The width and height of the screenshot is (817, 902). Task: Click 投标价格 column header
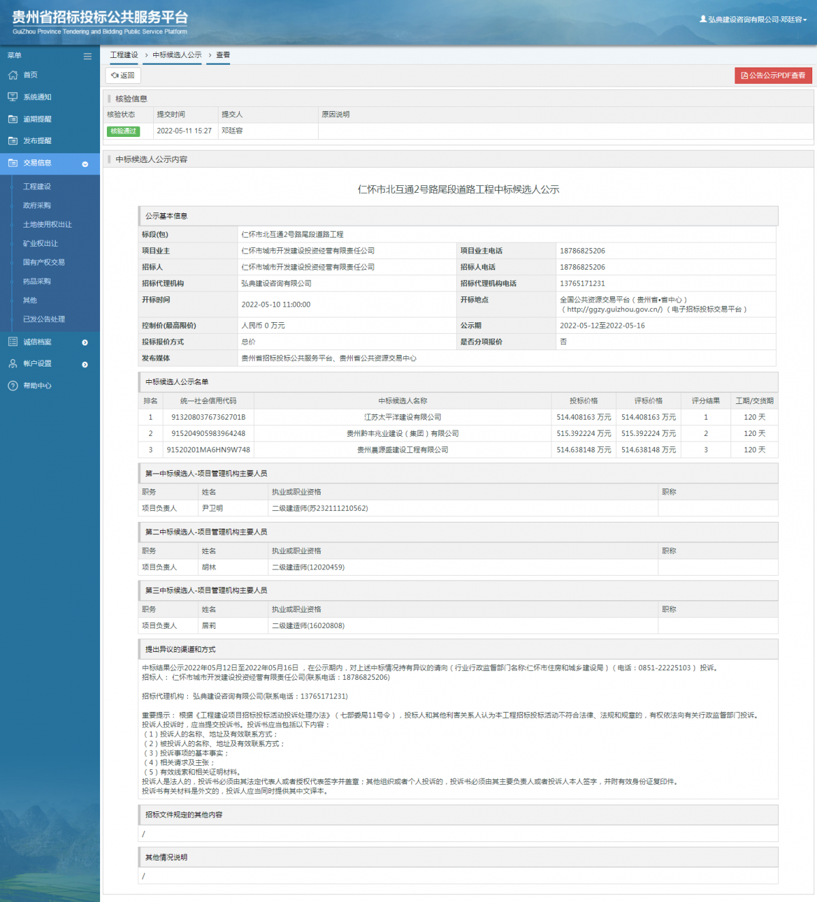pos(583,401)
